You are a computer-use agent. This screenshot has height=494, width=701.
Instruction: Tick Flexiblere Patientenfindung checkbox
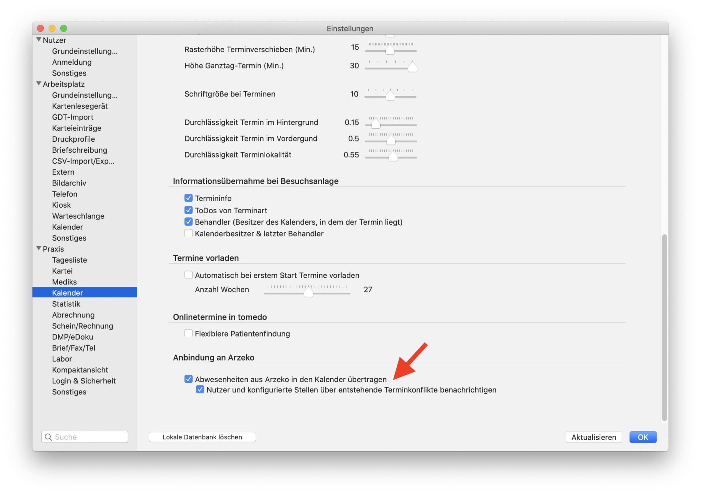[188, 333]
